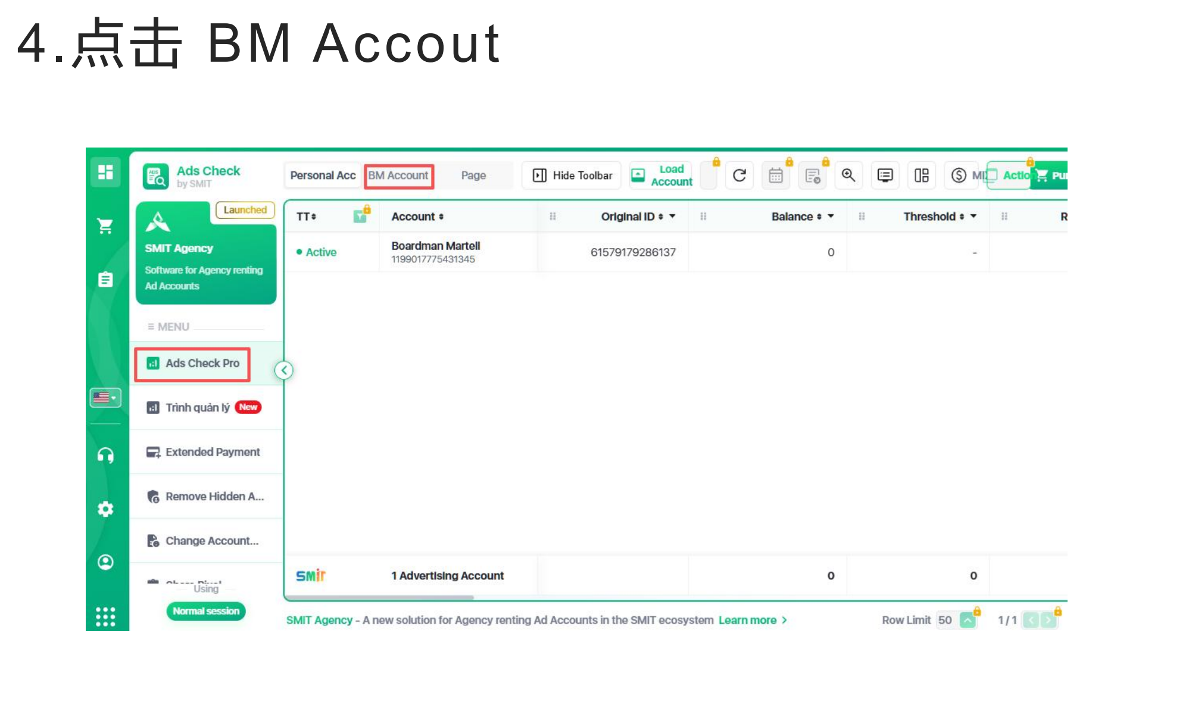
Task: Open the column layout icon
Action: click(921, 175)
